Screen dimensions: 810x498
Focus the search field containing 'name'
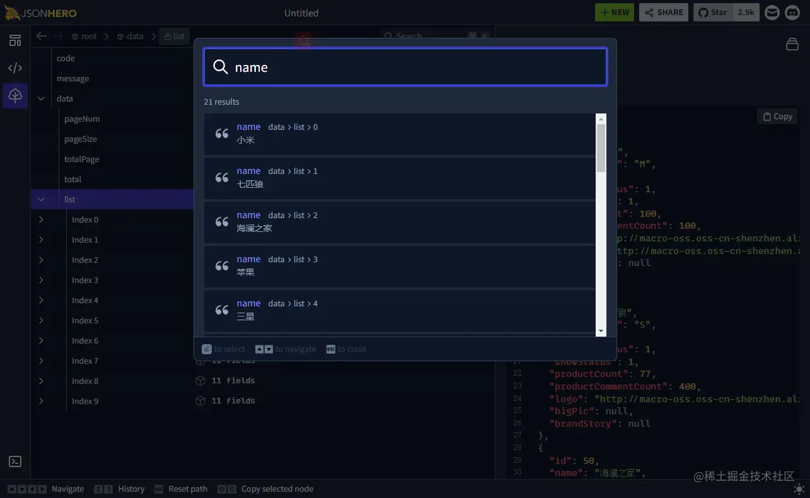[x=405, y=67]
